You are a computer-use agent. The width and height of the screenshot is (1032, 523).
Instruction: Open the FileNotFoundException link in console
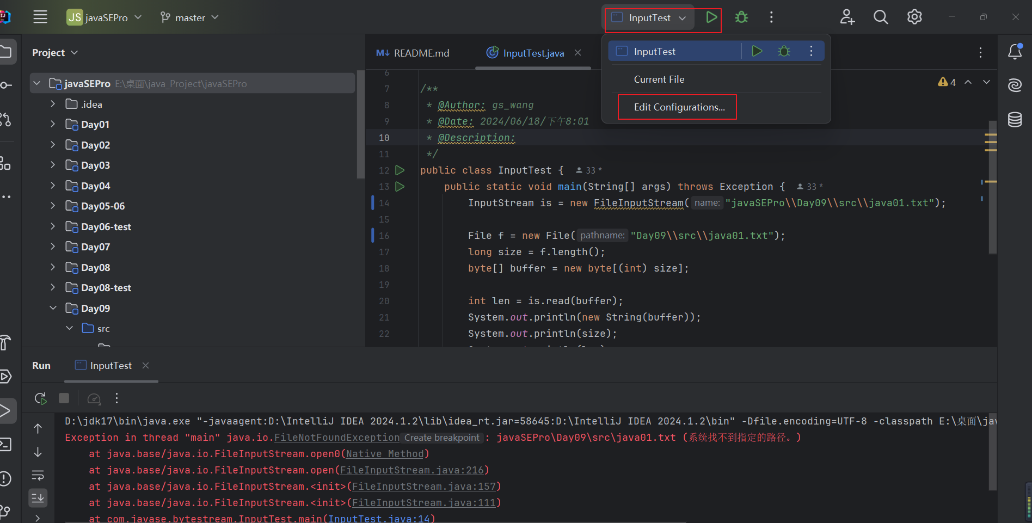[337, 438]
